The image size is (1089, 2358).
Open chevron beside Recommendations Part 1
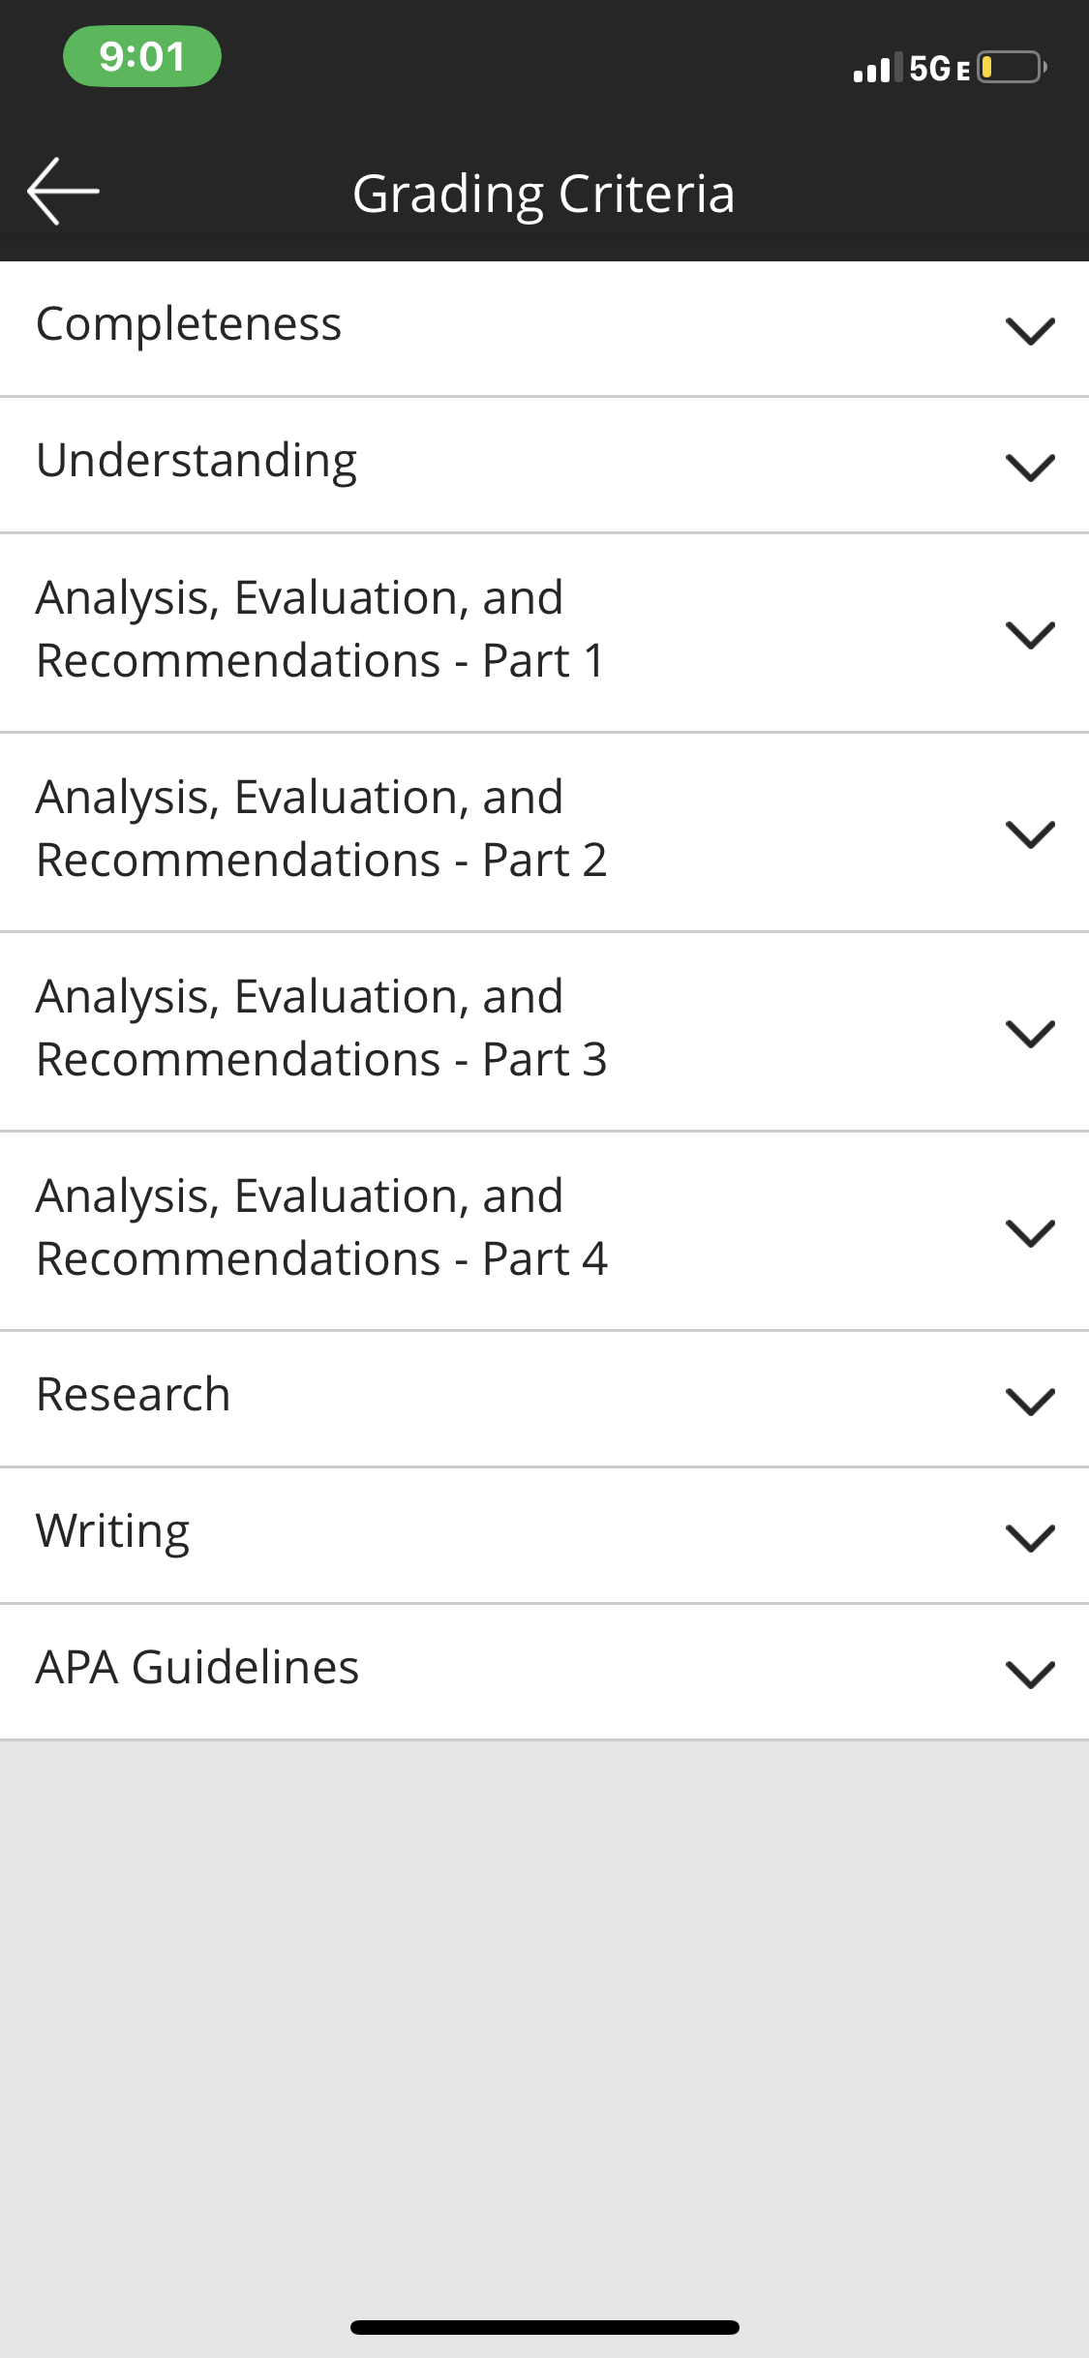pyautogui.click(x=1030, y=635)
